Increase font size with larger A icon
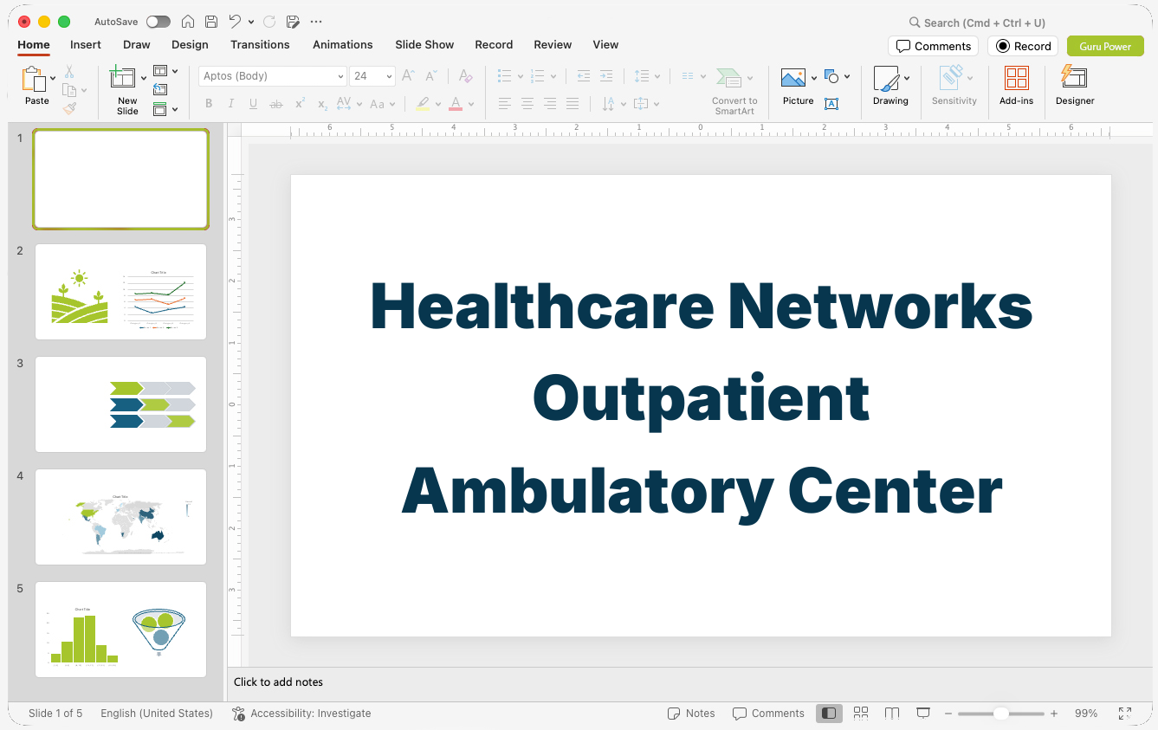1158x730 pixels. click(408, 76)
